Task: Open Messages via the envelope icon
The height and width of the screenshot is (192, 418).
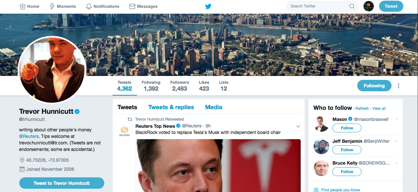Action: [132, 6]
